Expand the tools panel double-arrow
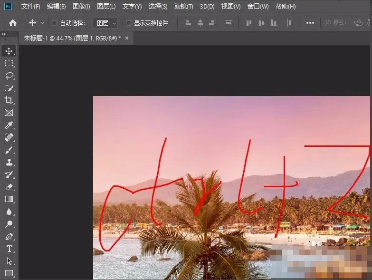The height and width of the screenshot is (280, 372). coord(4,34)
